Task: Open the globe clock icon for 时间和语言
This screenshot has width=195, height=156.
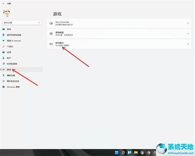Action: point(4,64)
